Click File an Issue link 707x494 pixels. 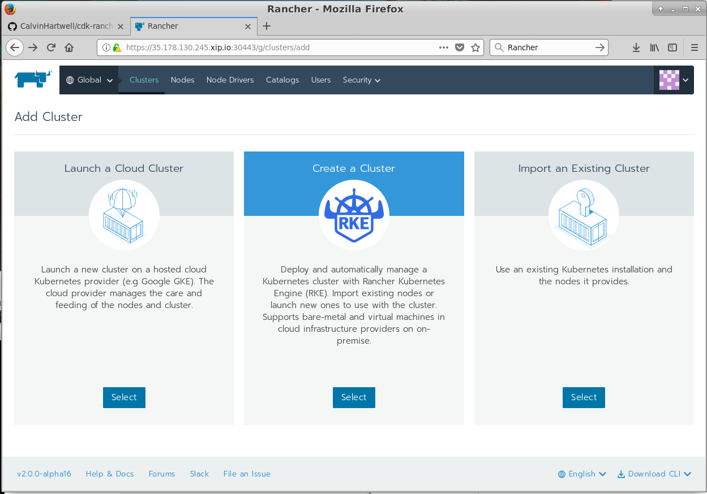[x=247, y=474]
